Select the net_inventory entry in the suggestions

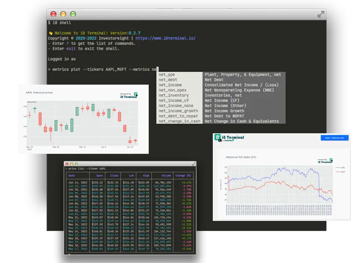[175, 95]
